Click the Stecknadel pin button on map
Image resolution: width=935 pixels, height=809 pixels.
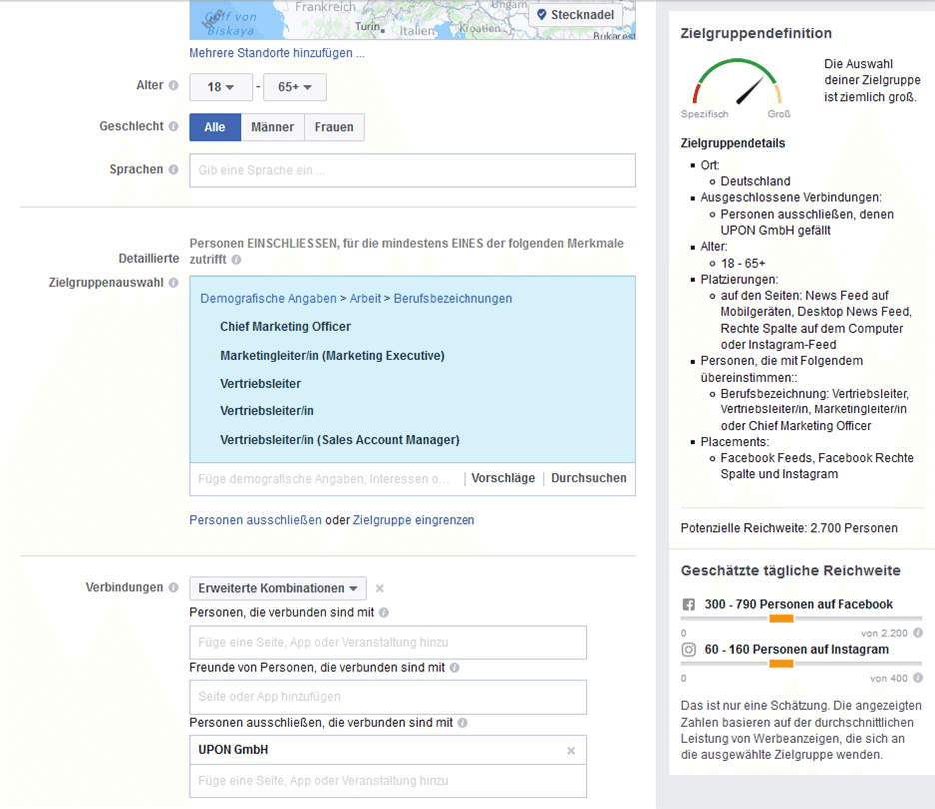coord(575,15)
